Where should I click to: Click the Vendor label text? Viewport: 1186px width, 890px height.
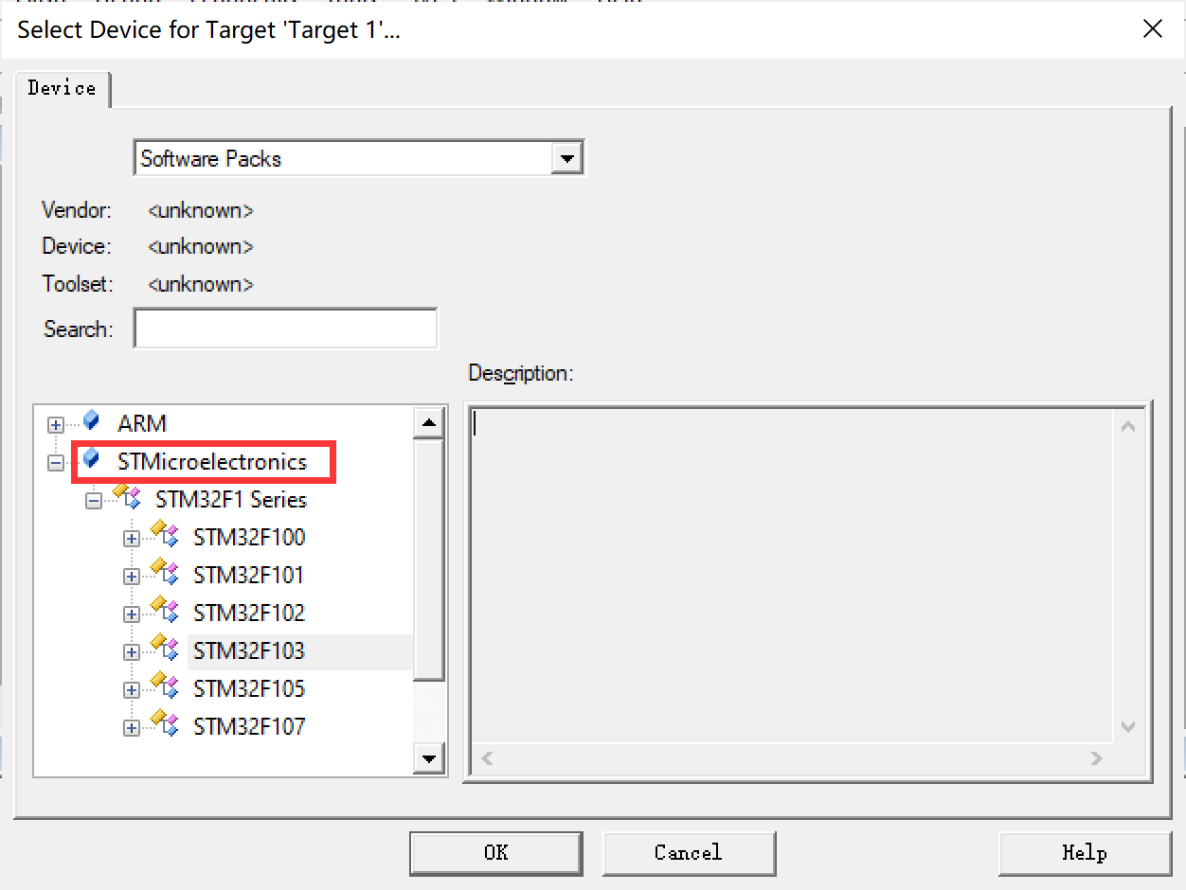[77, 210]
